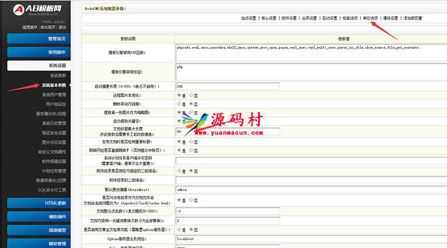Click the 参数值 column header
The width and height of the screenshot is (447, 248).
tap(344, 39)
